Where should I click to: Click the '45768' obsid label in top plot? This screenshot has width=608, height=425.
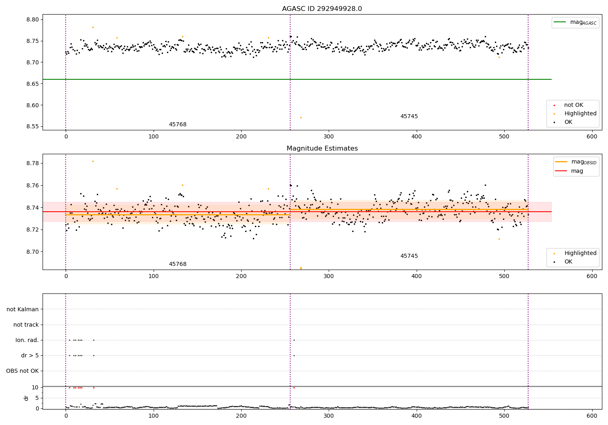[x=178, y=124]
